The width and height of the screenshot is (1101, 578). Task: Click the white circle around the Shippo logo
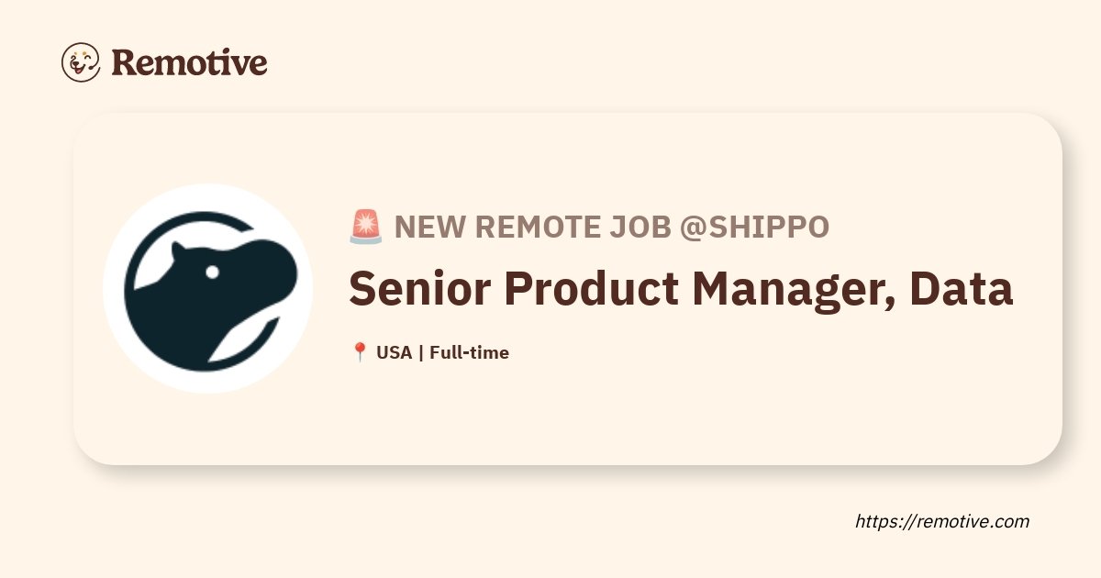point(208,289)
